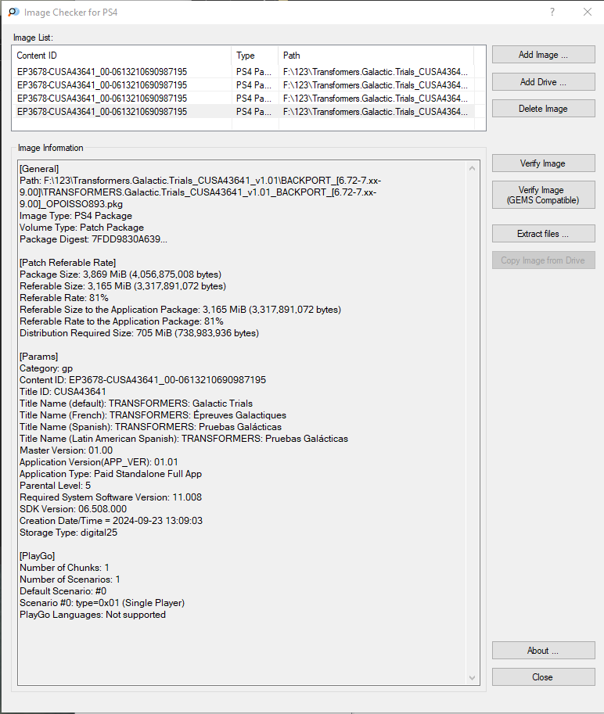Click the Master Version: 01.00 line
604x714 pixels.
coord(66,450)
